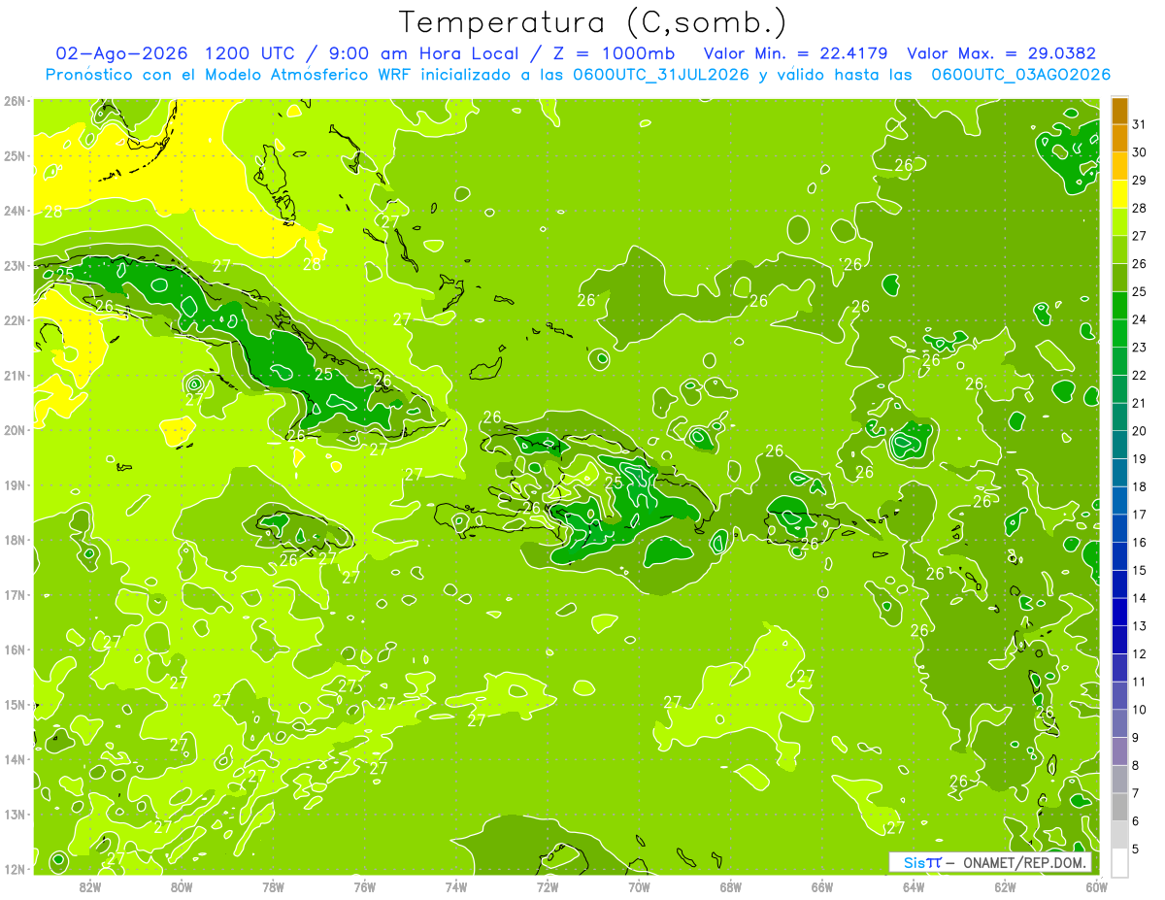The height and width of the screenshot is (900, 1165).
Task: Click the '82W' longitude label
Action: 89,887
